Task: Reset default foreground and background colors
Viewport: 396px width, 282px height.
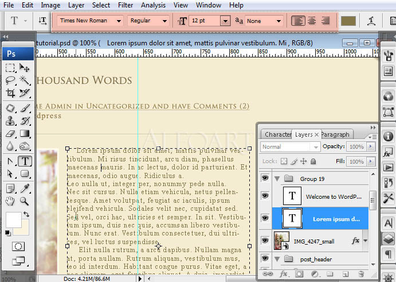Action: click(7, 233)
